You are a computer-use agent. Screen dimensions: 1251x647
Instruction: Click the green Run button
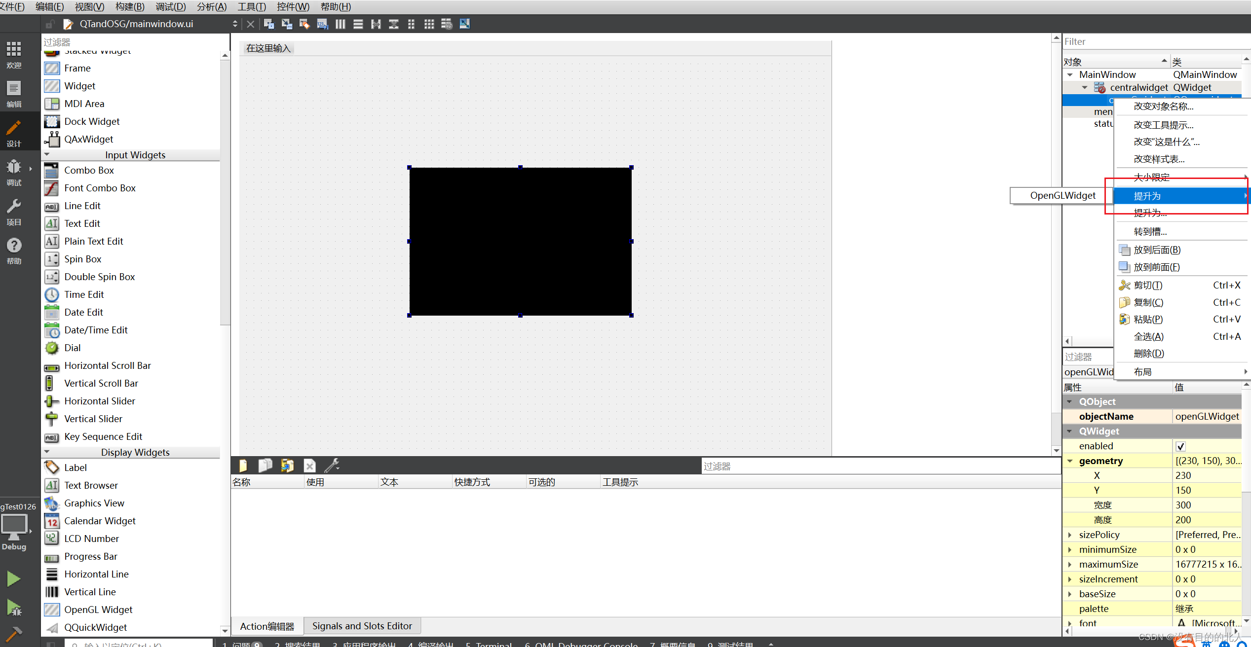click(13, 578)
